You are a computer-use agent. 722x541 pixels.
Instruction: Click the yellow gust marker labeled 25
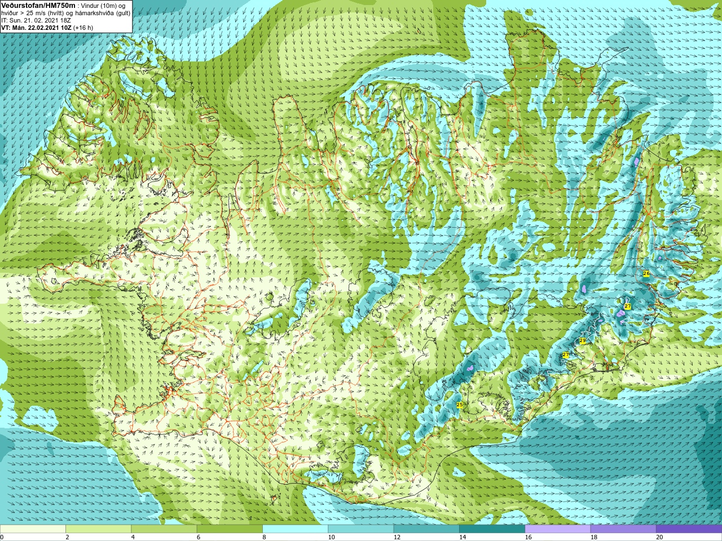(460, 405)
